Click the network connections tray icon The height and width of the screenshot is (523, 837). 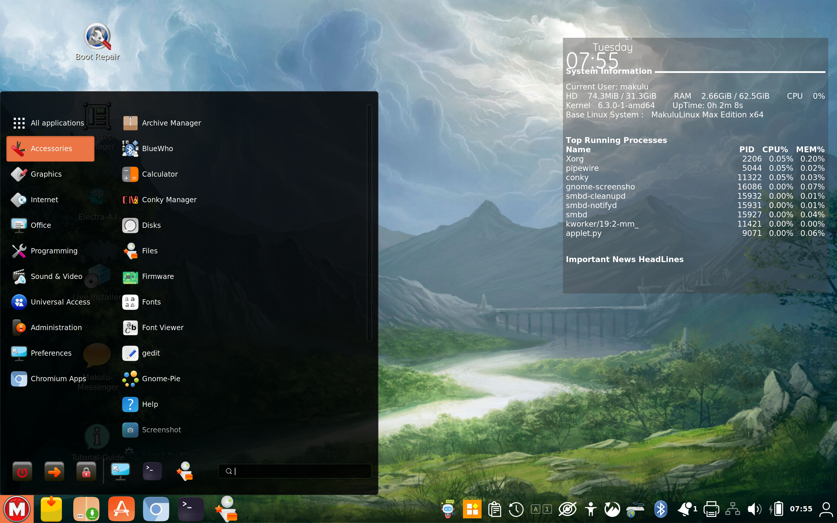tap(733, 509)
